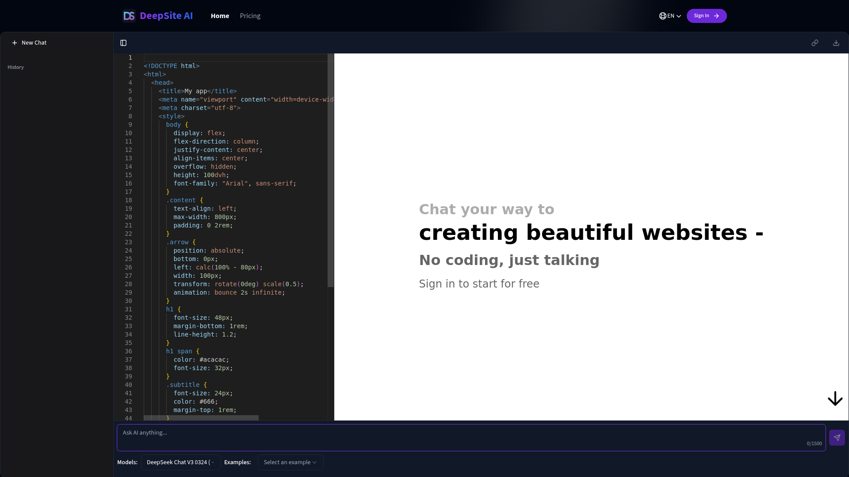Click the DeepSite AI logo icon
This screenshot has height=477, width=849.
[129, 16]
